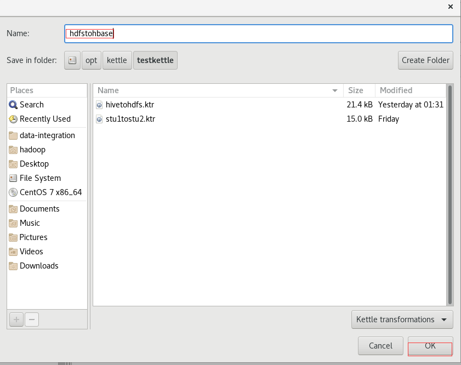This screenshot has height=365, width=461.
Task: Open the hadoop home folder icon
Action: 13,150
